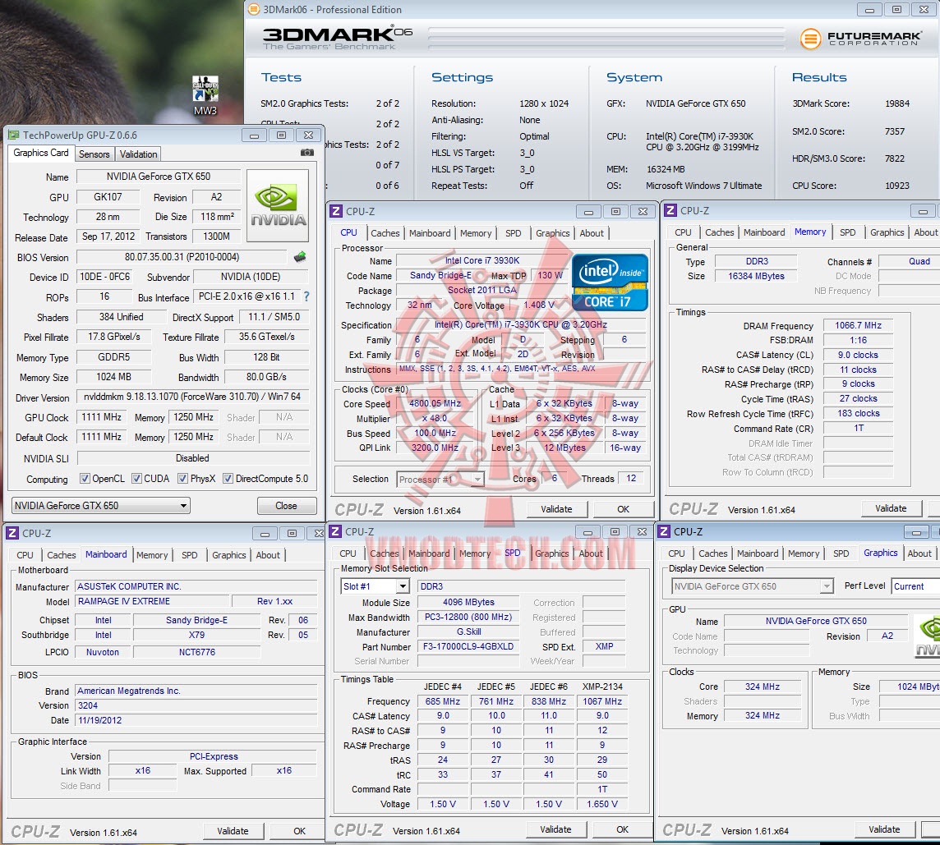The image size is (940, 845).
Task: Click OK in the processor CPU-Z window
Action: [623, 509]
